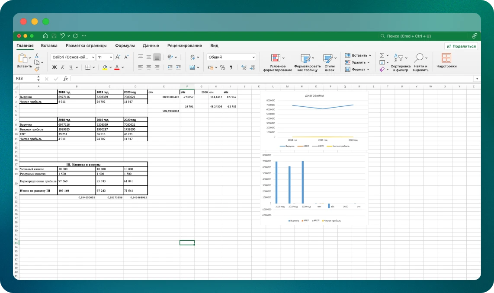Click the Percent Style icon
This screenshot has width=494, height=293.
click(222, 67)
